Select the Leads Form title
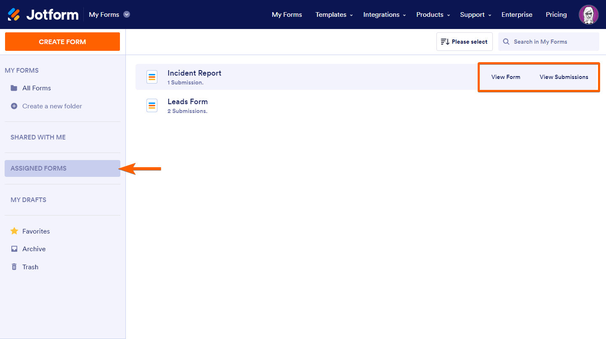The image size is (606, 339). pyautogui.click(x=188, y=102)
